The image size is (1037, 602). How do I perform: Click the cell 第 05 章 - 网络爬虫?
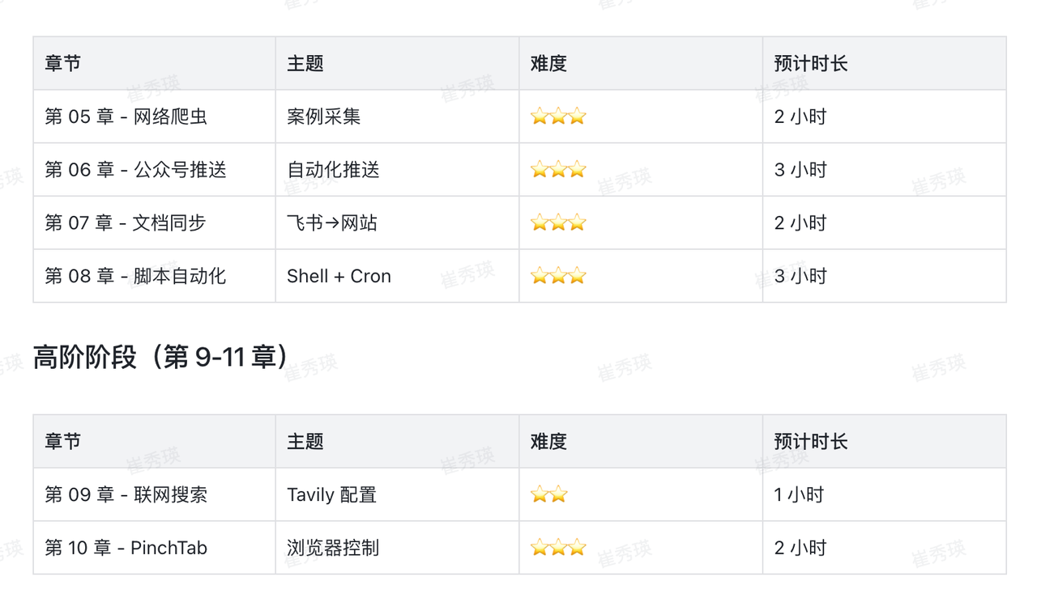pyautogui.click(x=126, y=117)
